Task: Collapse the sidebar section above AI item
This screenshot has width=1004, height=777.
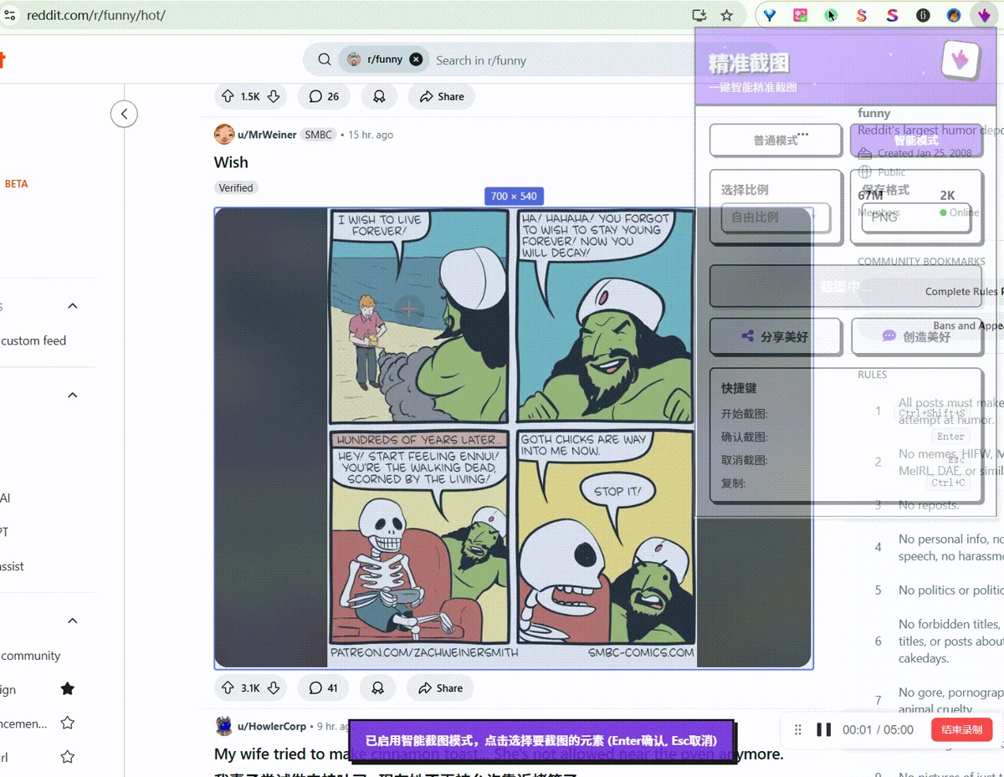Action: (x=73, y=395)
